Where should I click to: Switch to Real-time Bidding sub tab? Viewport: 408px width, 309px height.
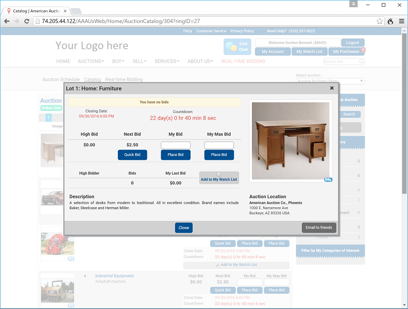(x=124, y=79)
